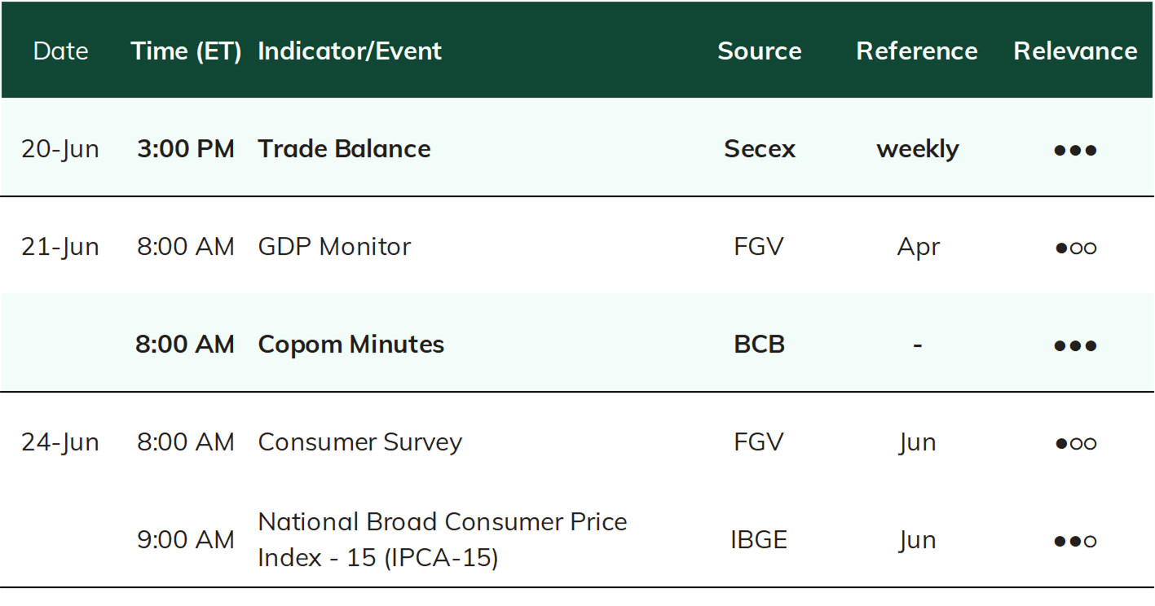Click the Source column header
1155x606 pixels.
(x=759, y=50)
